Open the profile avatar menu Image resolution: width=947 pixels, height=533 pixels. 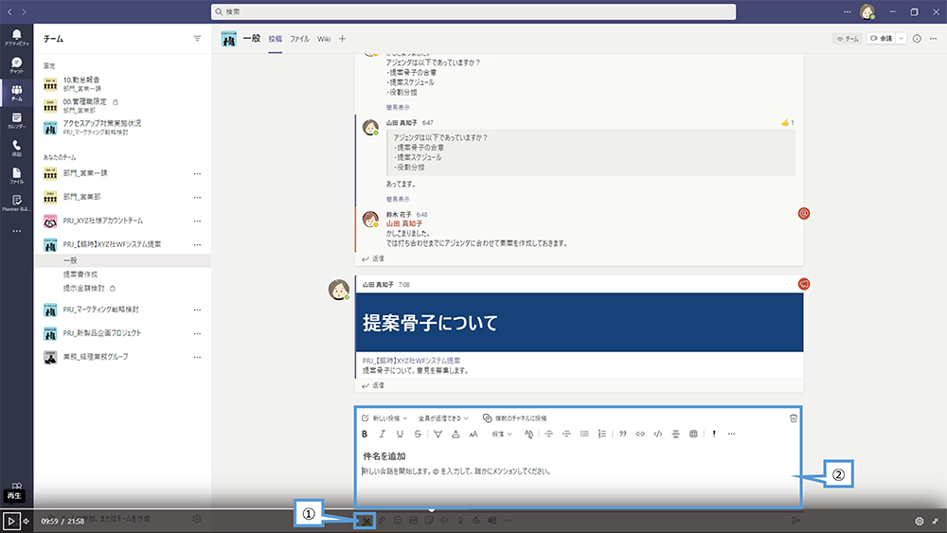867,11
